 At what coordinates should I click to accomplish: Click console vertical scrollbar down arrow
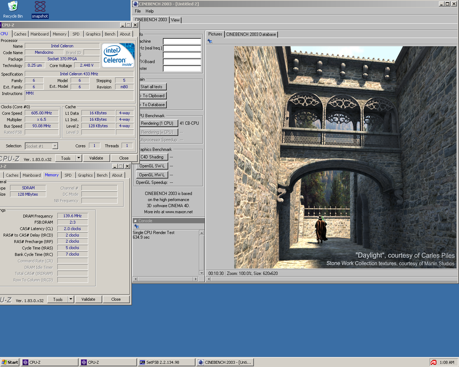click(202, 273)
